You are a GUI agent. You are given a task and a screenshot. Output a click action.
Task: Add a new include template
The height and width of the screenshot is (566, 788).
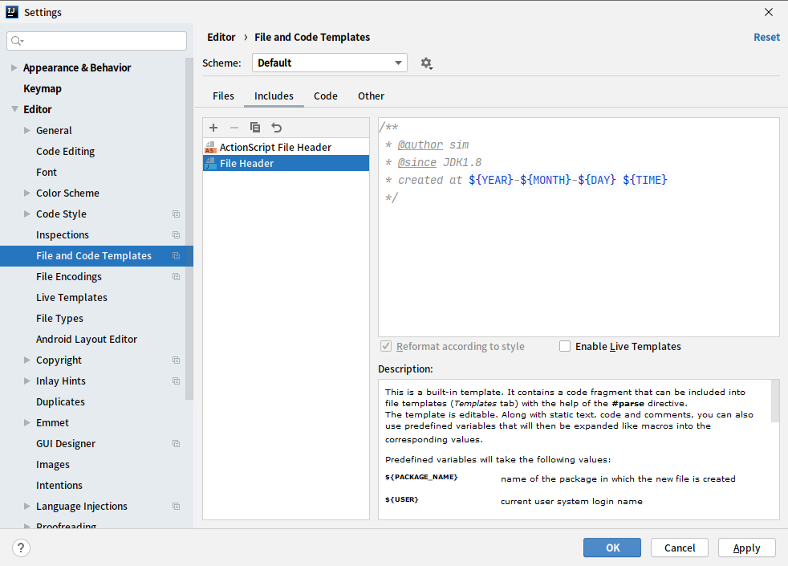[213, 128]
